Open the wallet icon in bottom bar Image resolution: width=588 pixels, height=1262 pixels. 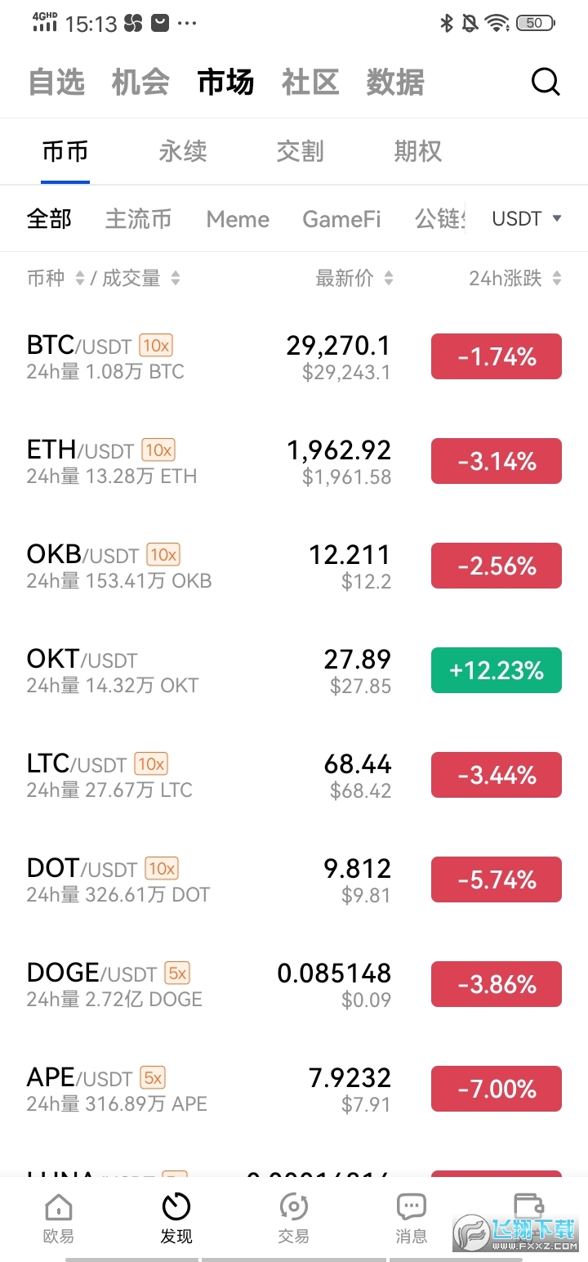528,1206
